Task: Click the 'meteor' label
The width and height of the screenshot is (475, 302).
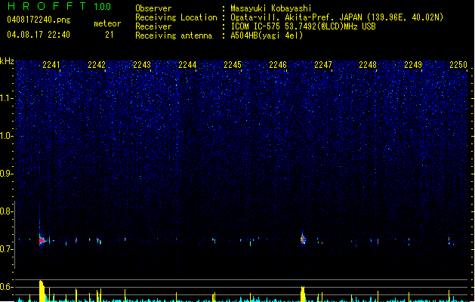Action: (x=107, y=23)
